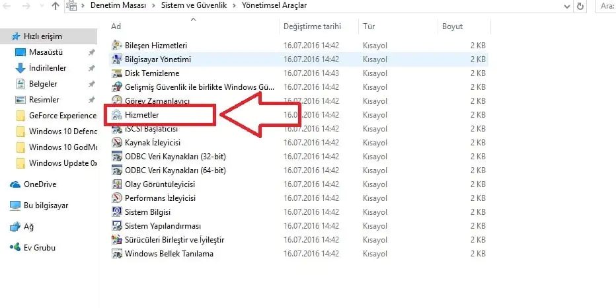Select the Sistem Yapılandırması file name
616x308 pixels.
[163, 226]
